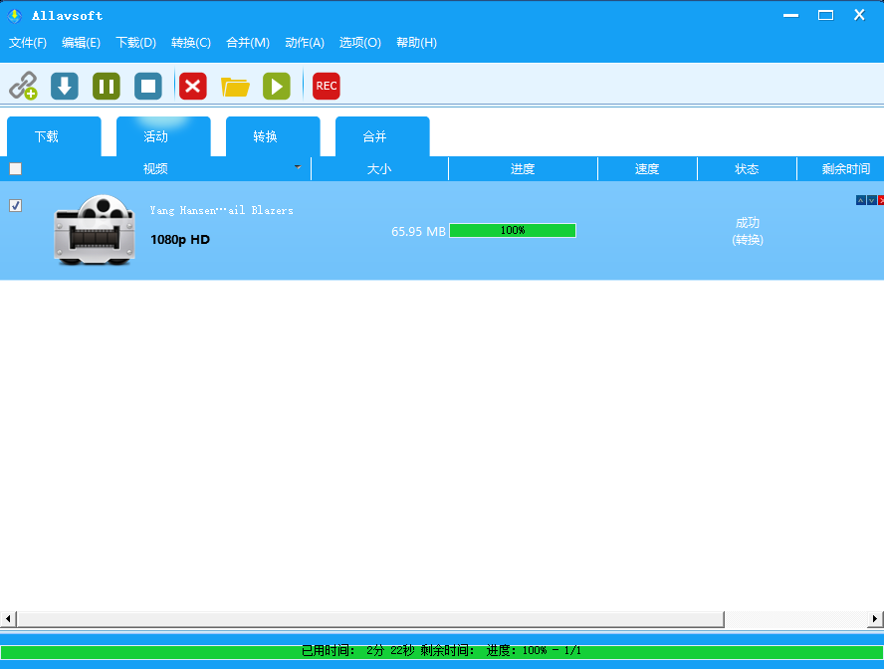Image resolution: width=884 pixels, height=669 pixels.
Task: Expand the 视频 column sort dropdown arrow
Action: (x=297, y=167)
